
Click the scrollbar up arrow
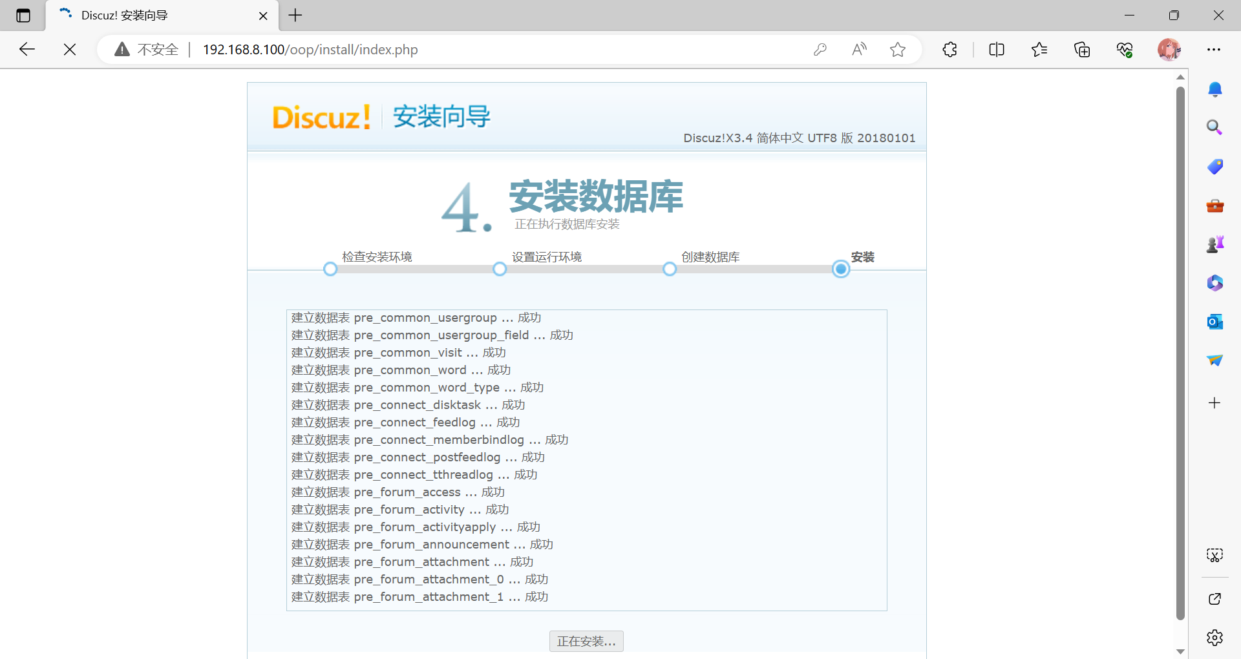(x=1180, y=78)
